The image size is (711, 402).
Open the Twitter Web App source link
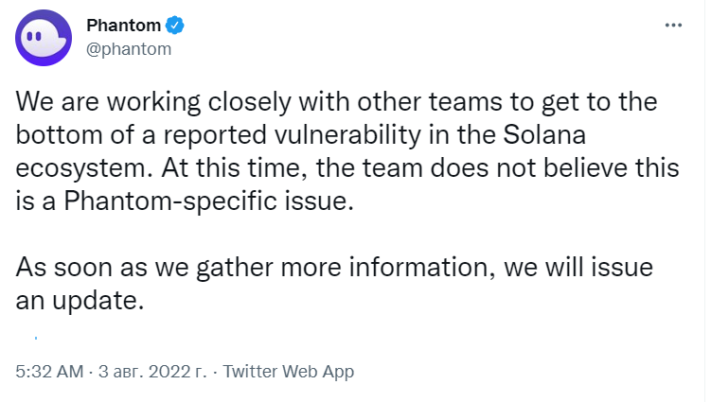point(289,372)
